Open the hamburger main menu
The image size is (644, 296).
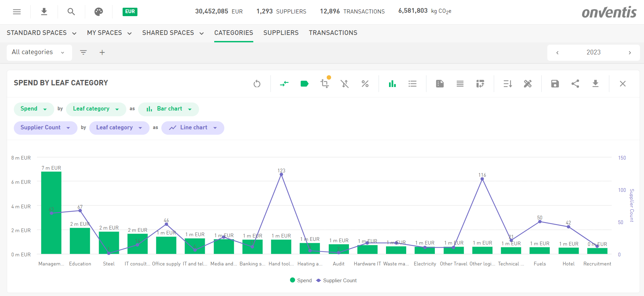[x=17, y=12]
